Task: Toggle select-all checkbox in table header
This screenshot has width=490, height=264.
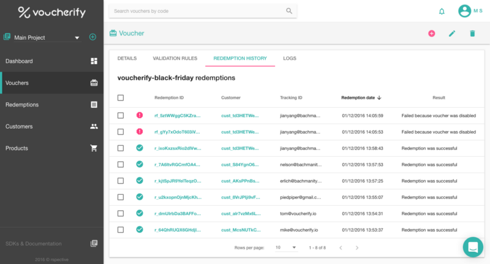Action: click(121, 98)
